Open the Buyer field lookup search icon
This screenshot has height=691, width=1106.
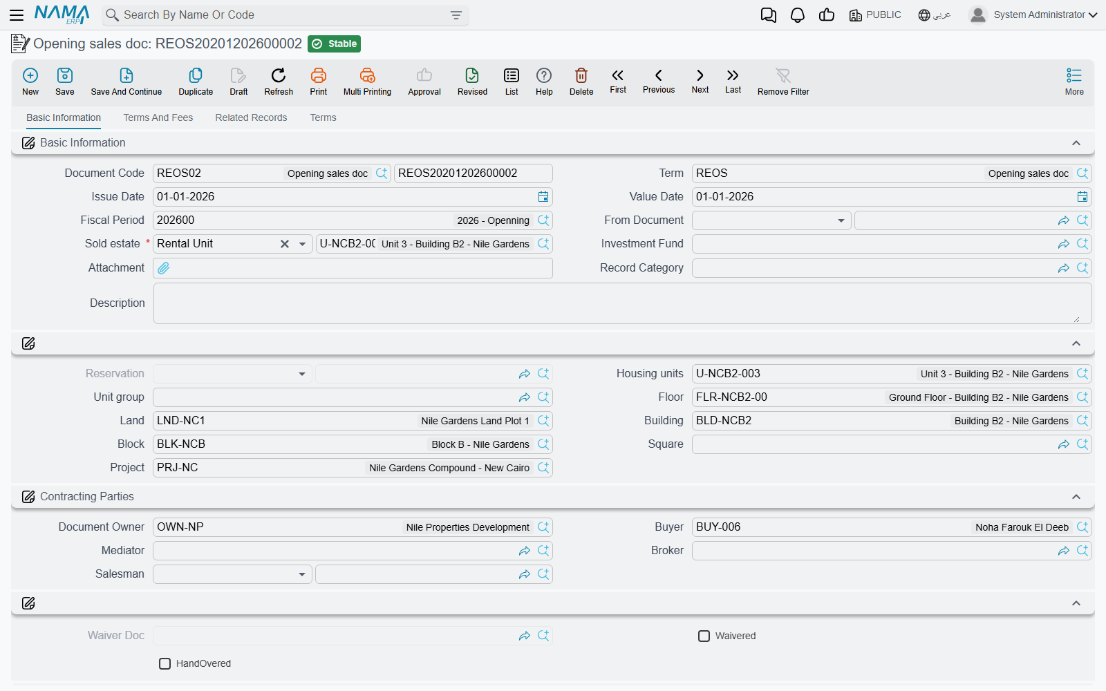click(x=1082, y=527)
